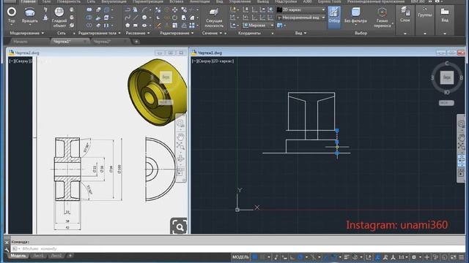Viewport: 469px width, 263px height.
Task: Add a new drawing tab with plus
Action: tap(136, 42)
